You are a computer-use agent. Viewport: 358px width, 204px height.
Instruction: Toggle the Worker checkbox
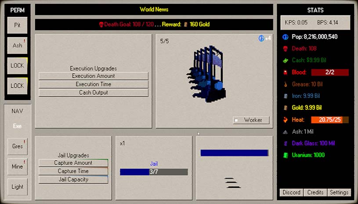[x=236, y=120]
